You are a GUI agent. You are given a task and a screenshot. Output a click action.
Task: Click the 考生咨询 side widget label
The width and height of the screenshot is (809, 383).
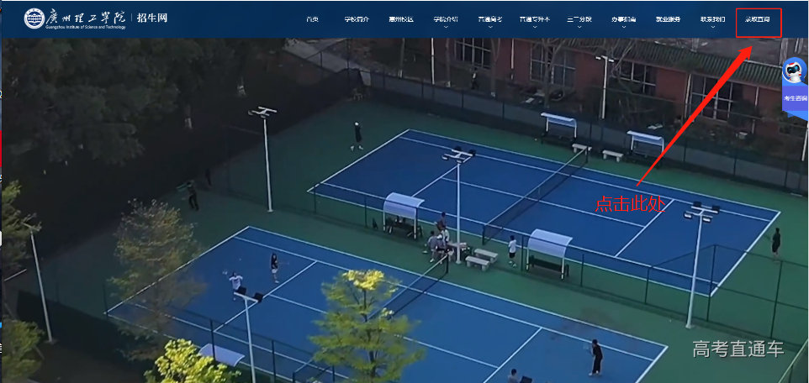coord(795,98)
